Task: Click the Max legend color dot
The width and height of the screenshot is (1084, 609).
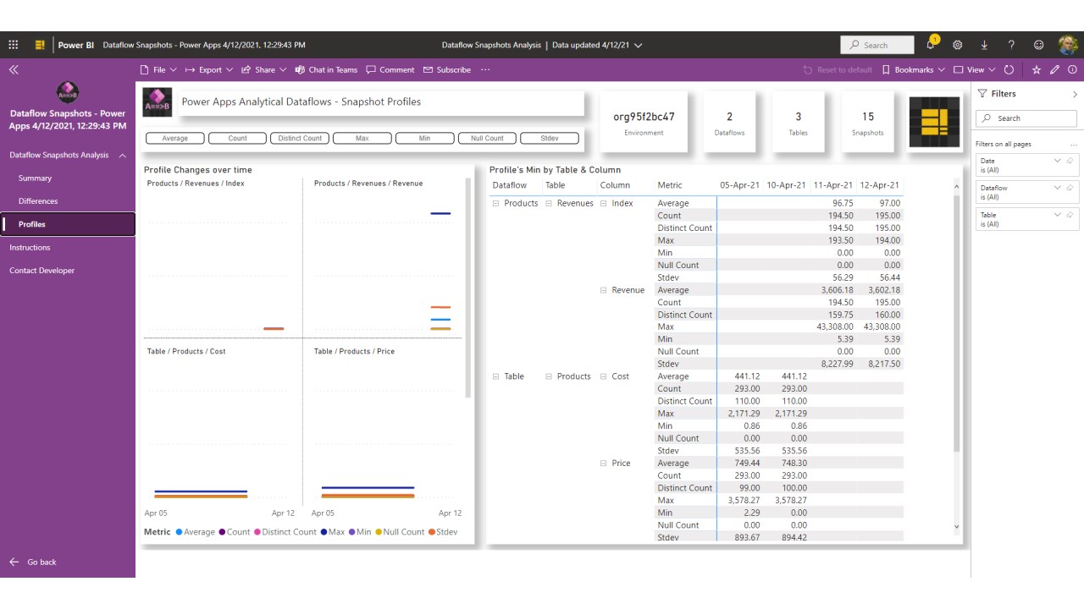Action: pos(324,532)
